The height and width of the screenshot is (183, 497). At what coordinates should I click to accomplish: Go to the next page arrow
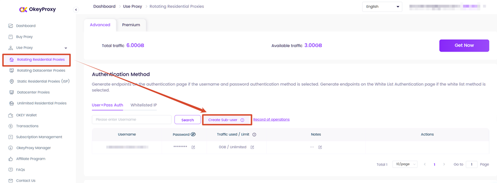pos(444,164)
